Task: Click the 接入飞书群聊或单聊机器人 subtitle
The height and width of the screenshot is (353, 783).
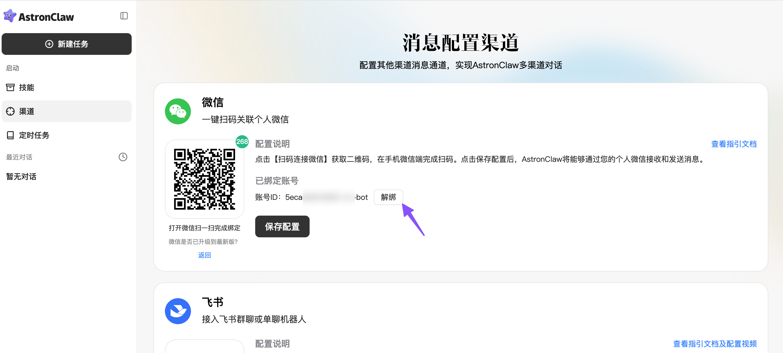Action: (254, 319)
